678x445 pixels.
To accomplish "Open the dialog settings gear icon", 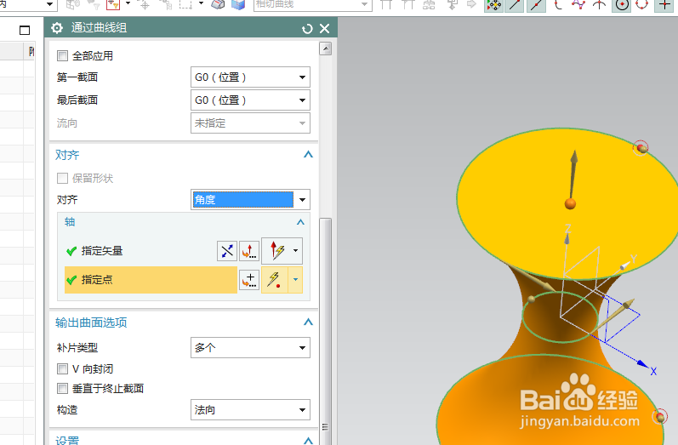I will 57,28.
